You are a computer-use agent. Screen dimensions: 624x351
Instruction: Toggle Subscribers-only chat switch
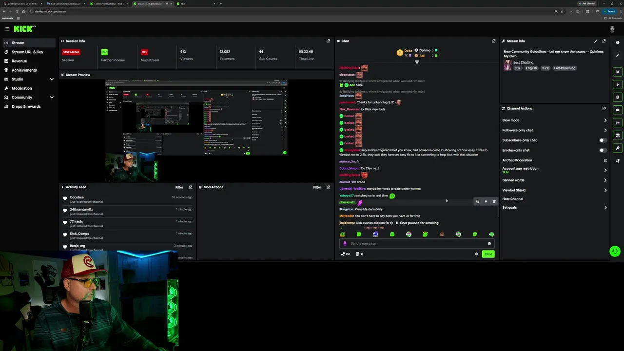604,140
